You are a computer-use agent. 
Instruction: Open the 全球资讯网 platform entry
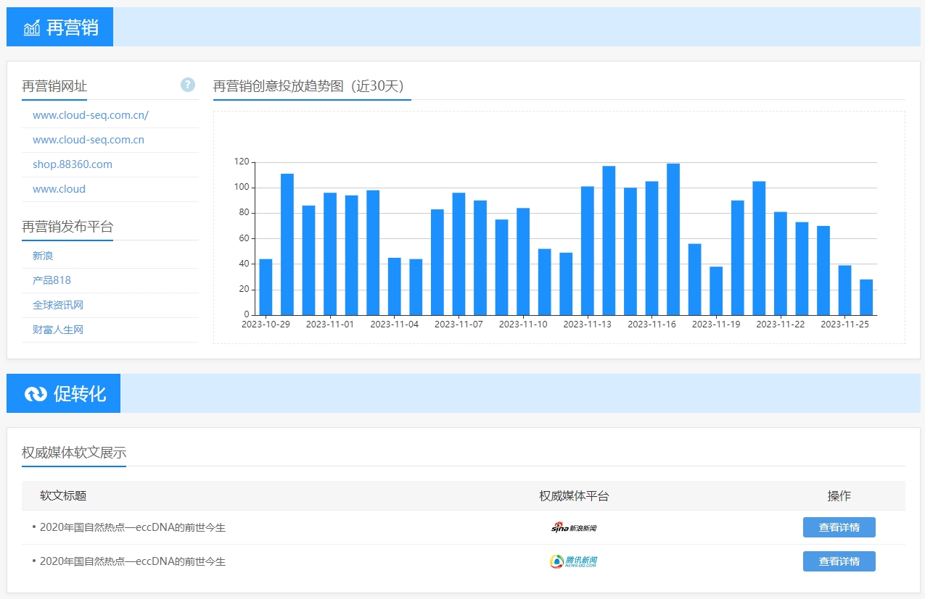(x=58, y=305)
